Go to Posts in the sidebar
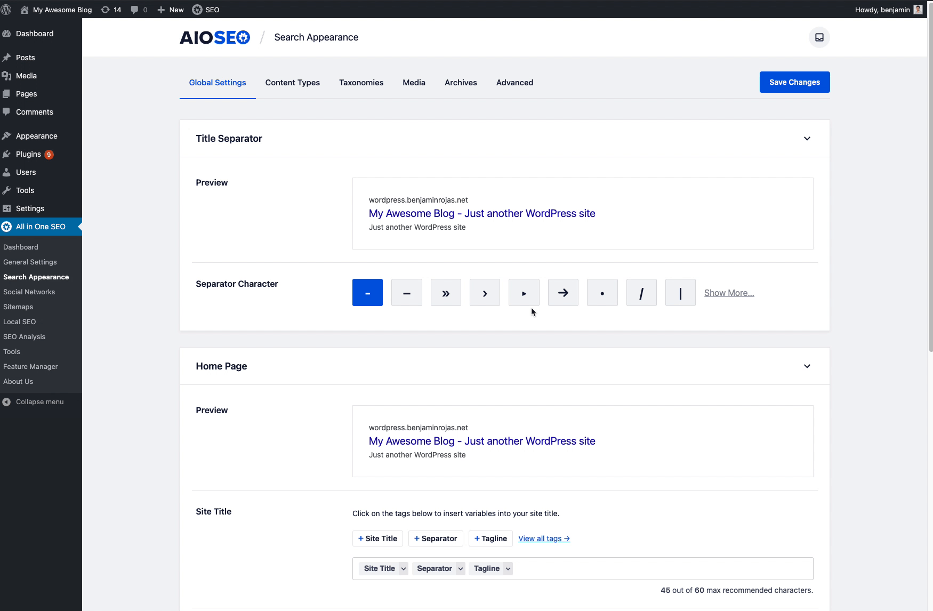933x611 pixels. click(25, 58)
